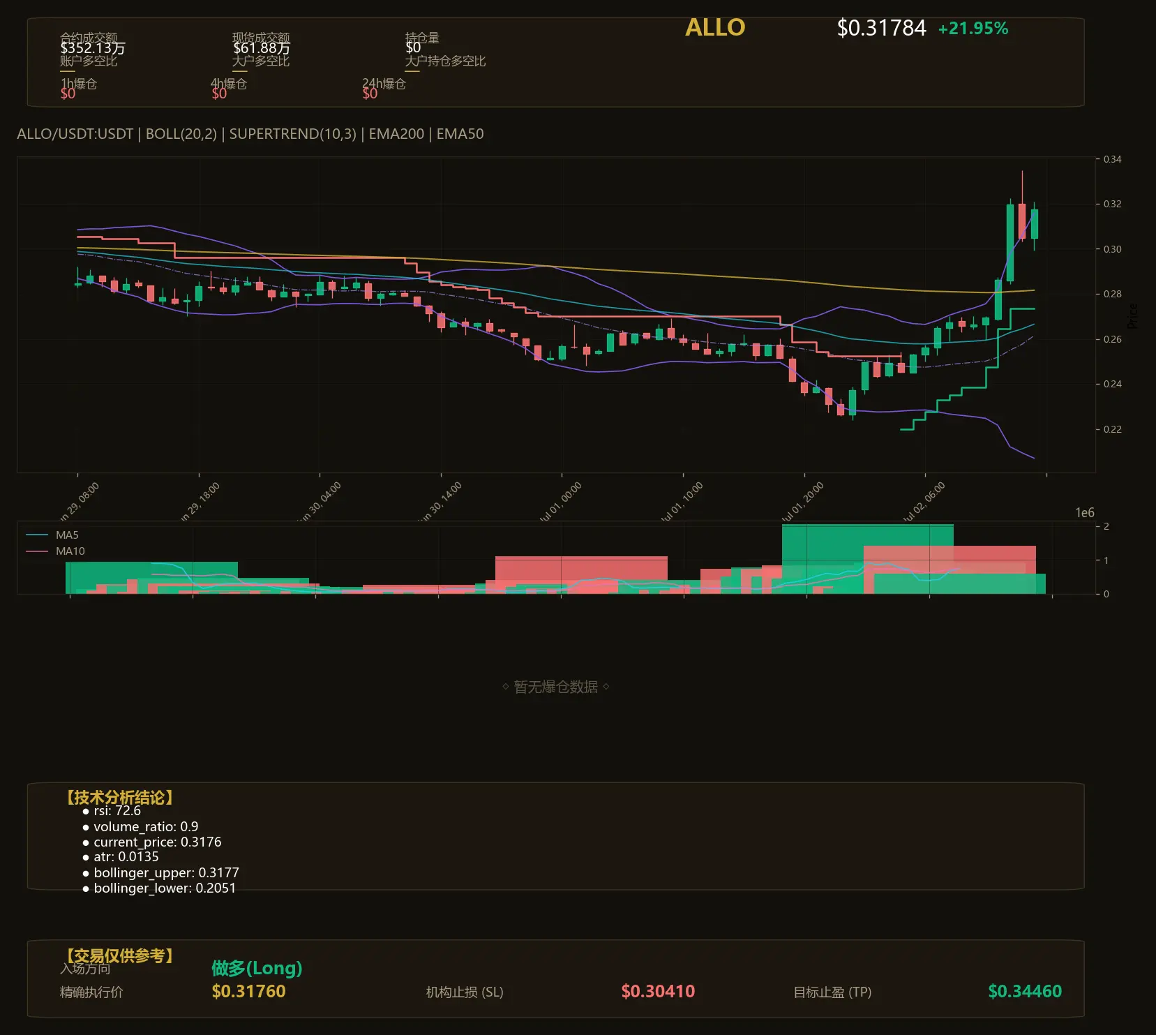Screen dimensions: 1156x1035
Task: Click the 持仓量 label
Action: click(422, 38)
